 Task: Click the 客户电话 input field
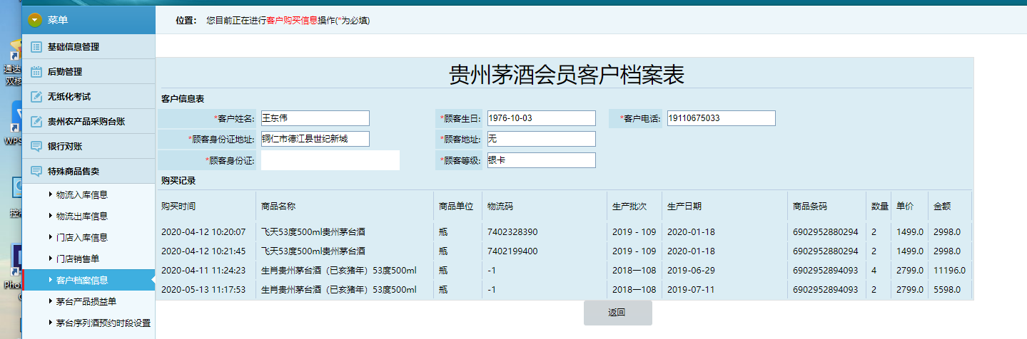point(721,118)
